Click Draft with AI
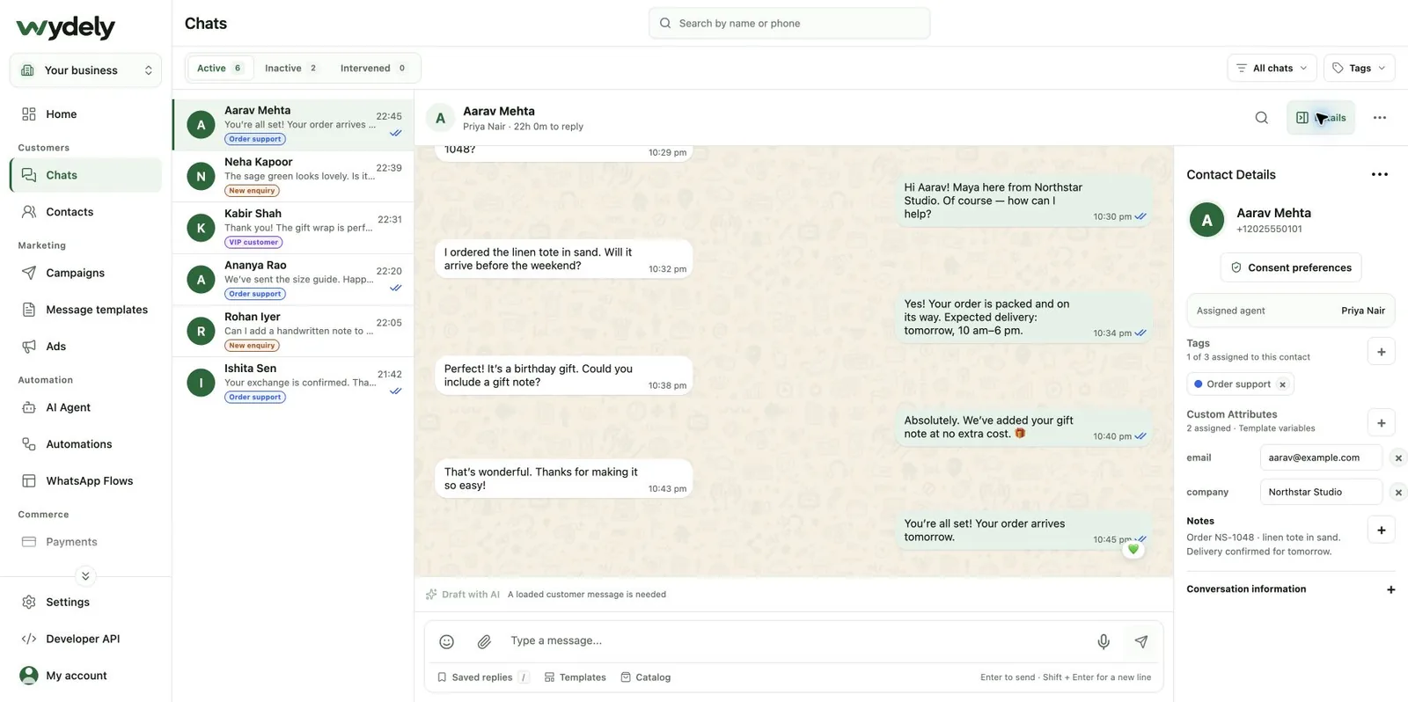Image resolution: width=1408 pixels, height=702 pixels. [463, 595]
